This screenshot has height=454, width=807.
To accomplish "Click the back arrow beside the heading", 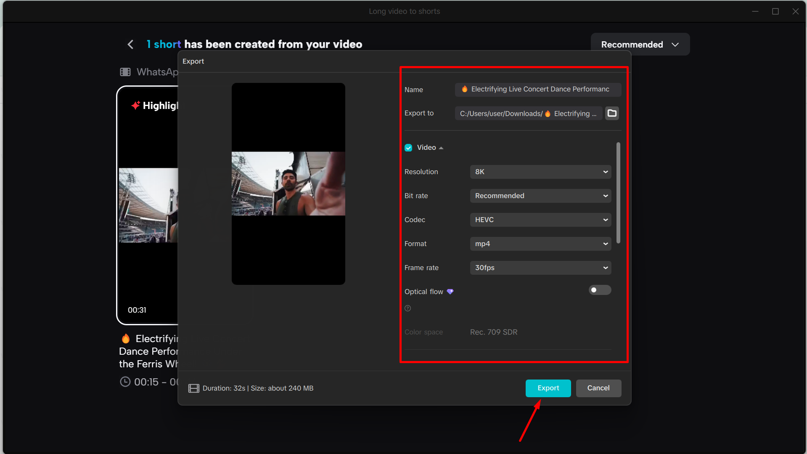I will [130, 44].
